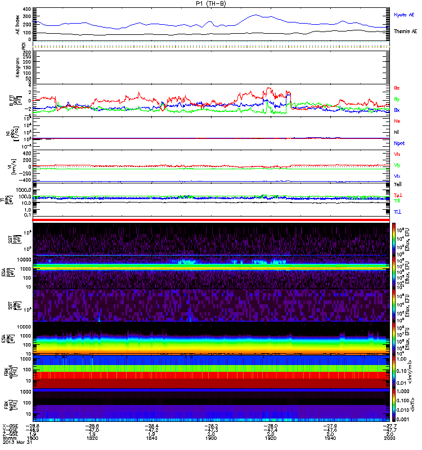Click the Y-GSE value "-47.6"
The image size is (422, 450).
tap(330, 430)
